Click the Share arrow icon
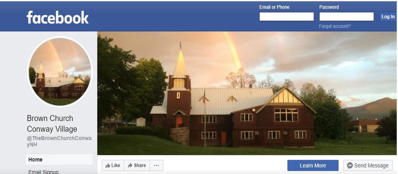 click(x=130, y=166)
